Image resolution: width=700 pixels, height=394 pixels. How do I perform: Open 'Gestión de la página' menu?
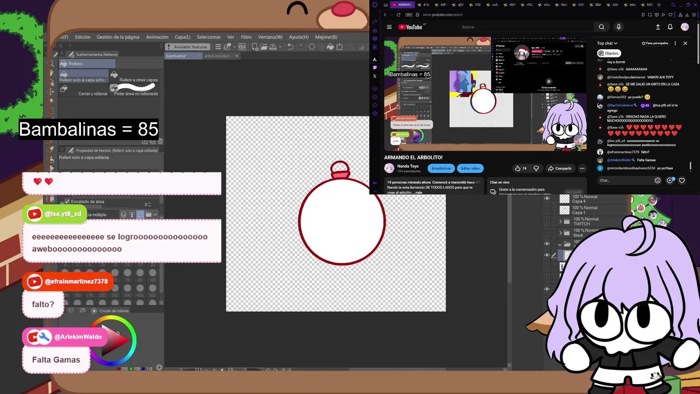(x=118, y=37)
